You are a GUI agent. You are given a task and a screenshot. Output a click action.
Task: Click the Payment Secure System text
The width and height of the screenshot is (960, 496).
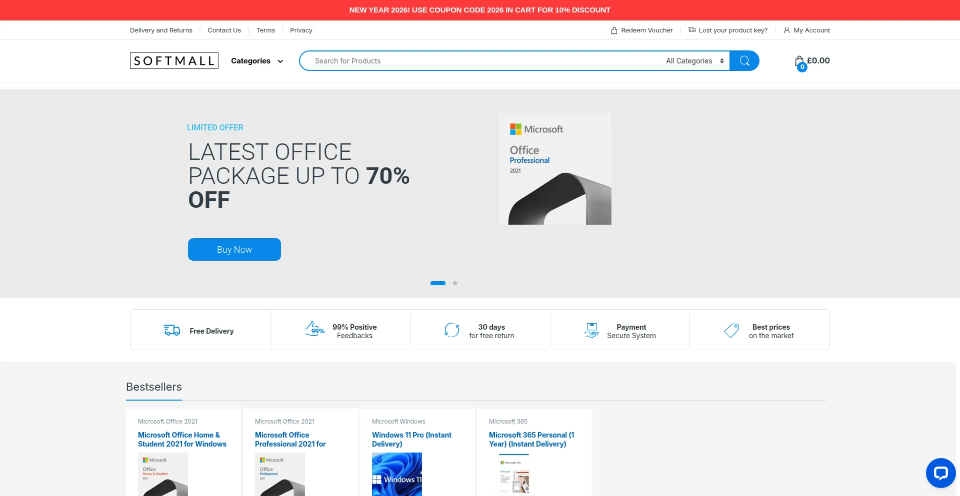click(x=631, y=331)
